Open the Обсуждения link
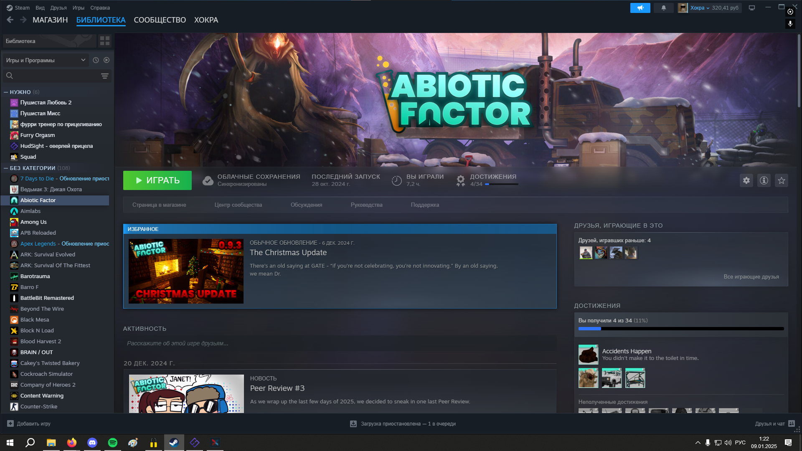This screenshot has height=451, width=802. 306,205
